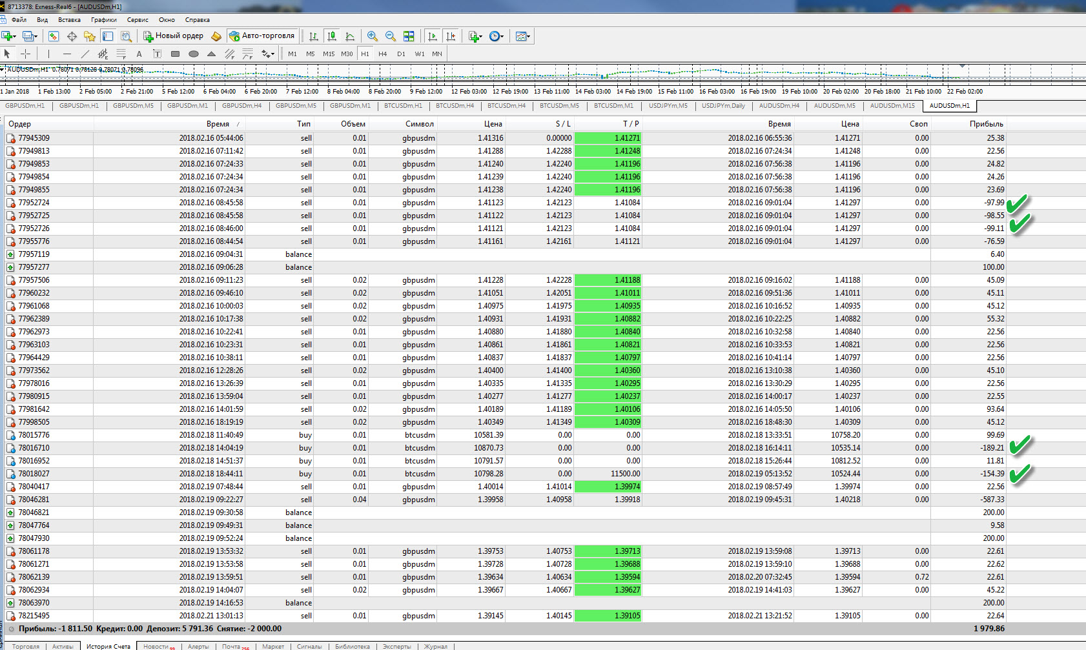The height and width of the screenshot is (650, 1086).
Task: Sort table by Прибыль column header
Action: pos(986,124)
